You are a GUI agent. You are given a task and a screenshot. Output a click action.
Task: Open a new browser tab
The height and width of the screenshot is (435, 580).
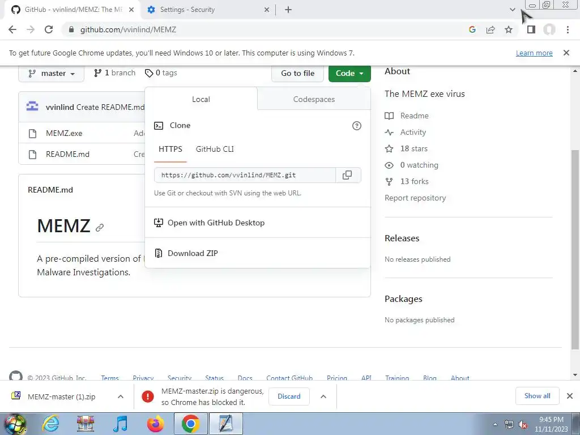tap(288, 10)
